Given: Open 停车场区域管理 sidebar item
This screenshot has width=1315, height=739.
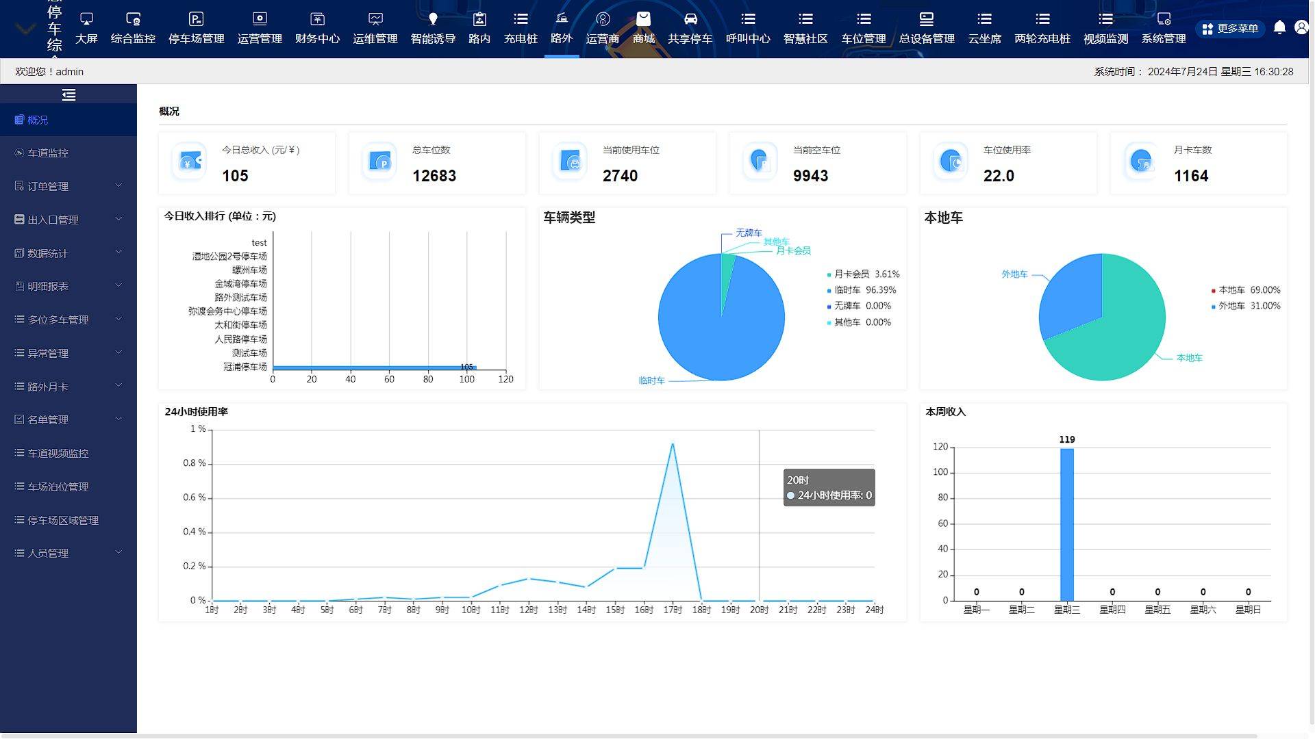Looking at the screenshot, I should pyautogui.click(x=68, y=520).
